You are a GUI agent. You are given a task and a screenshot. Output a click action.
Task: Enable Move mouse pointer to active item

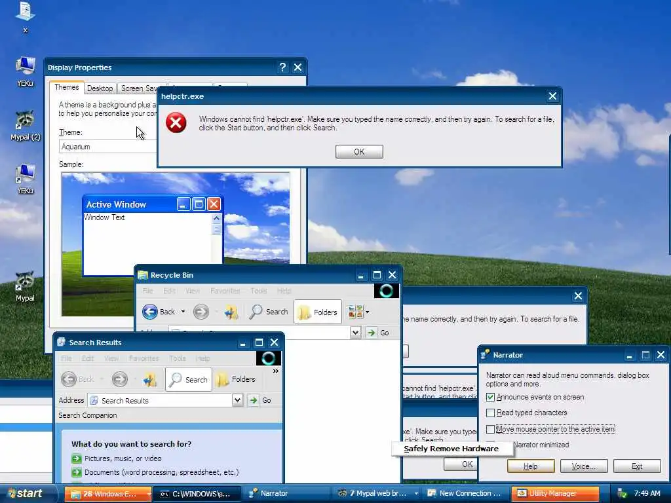click(490, 429)
